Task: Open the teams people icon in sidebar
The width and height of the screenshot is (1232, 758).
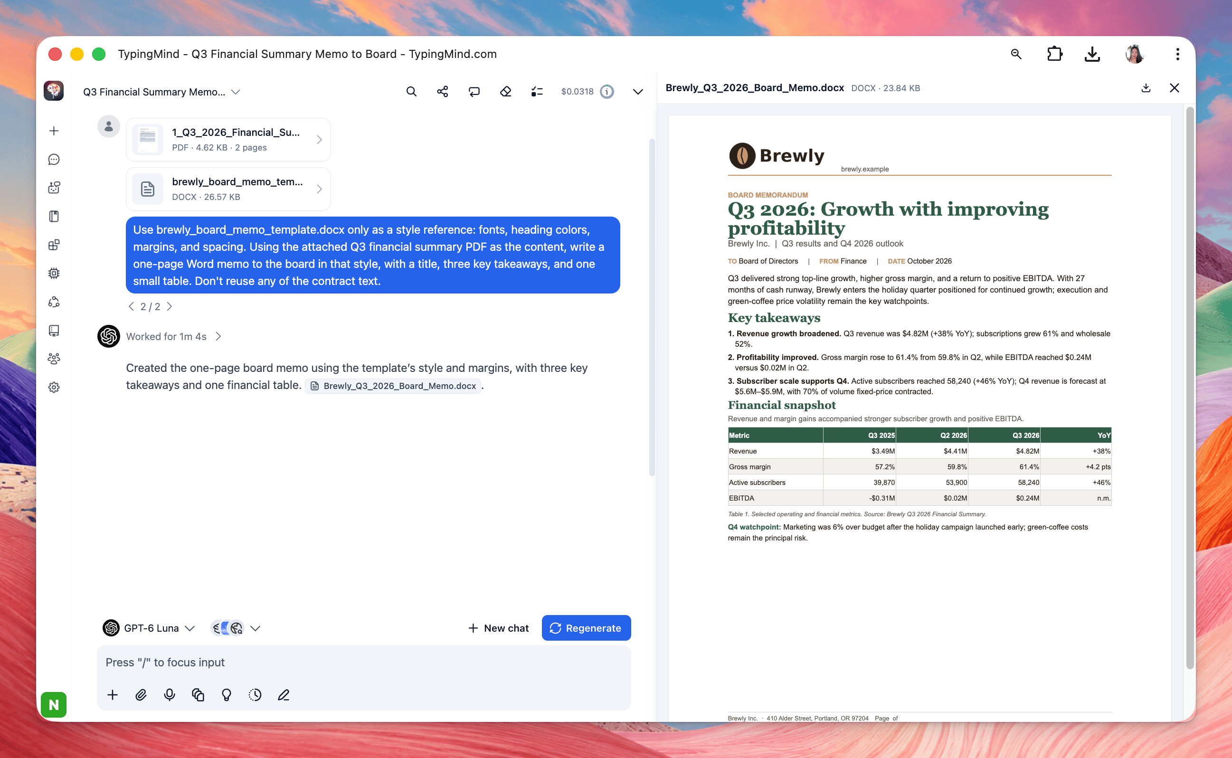Action: pos(54,359)
